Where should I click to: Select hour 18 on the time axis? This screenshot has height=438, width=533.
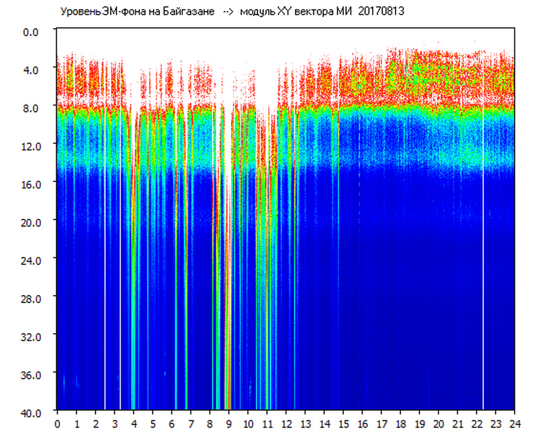[400, 423]
